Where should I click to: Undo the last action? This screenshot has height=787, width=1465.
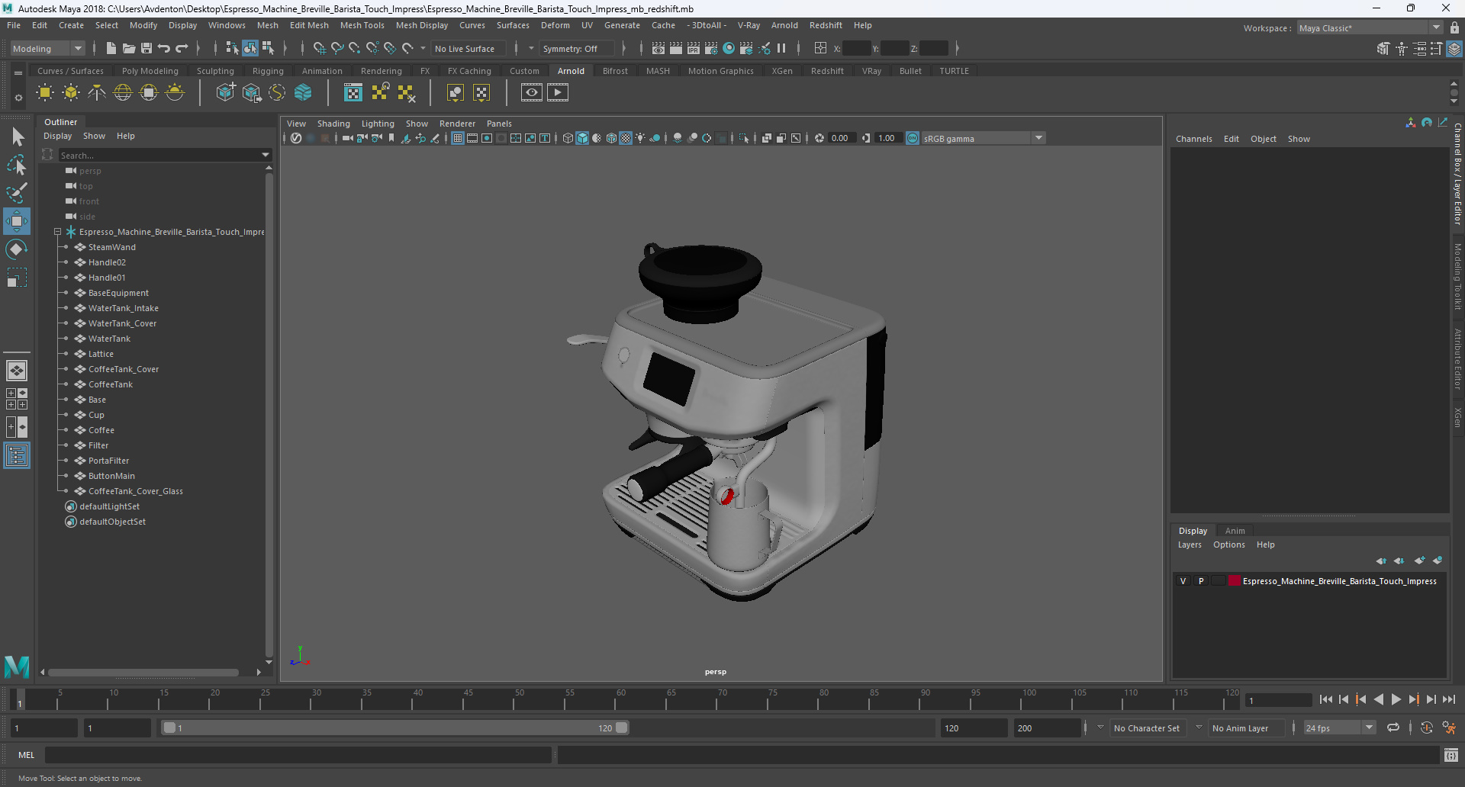(x=164, y=48)
